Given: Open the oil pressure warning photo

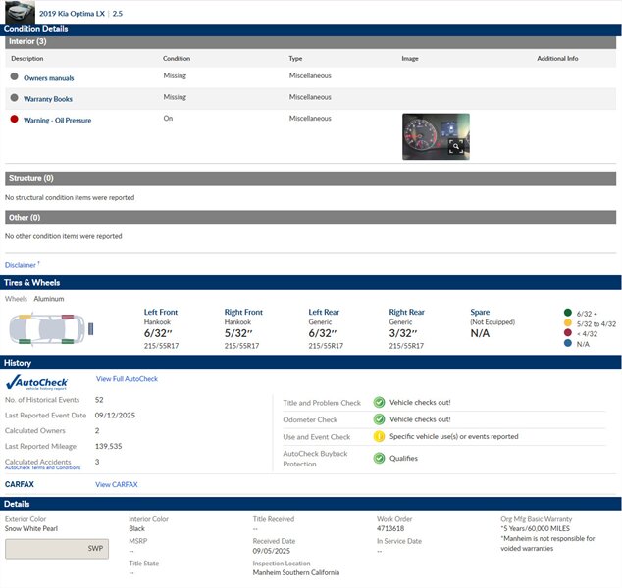Looking at the screenshot, I should click(435, 135).
